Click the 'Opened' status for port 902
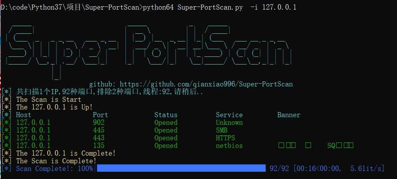The height and width of the screenshot is (179, 397). pyautogui.click(x=166, y=123)
